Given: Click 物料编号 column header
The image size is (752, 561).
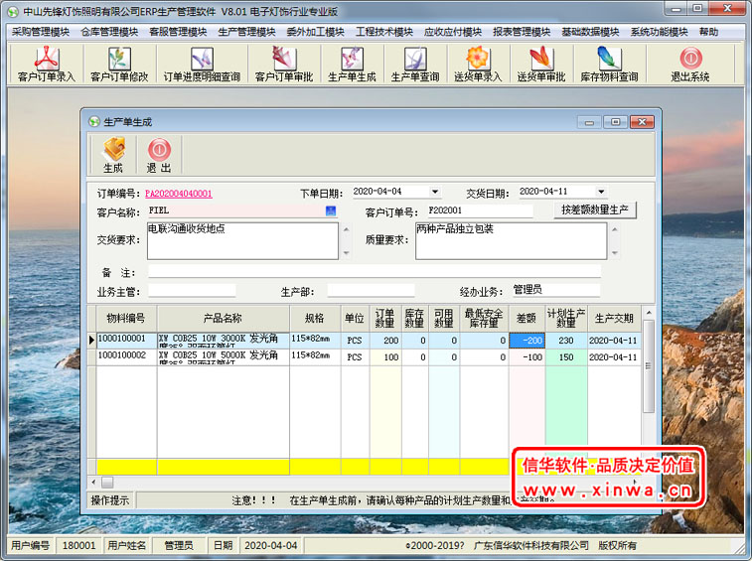Looking at the screenshot, I should coord(126,319).
